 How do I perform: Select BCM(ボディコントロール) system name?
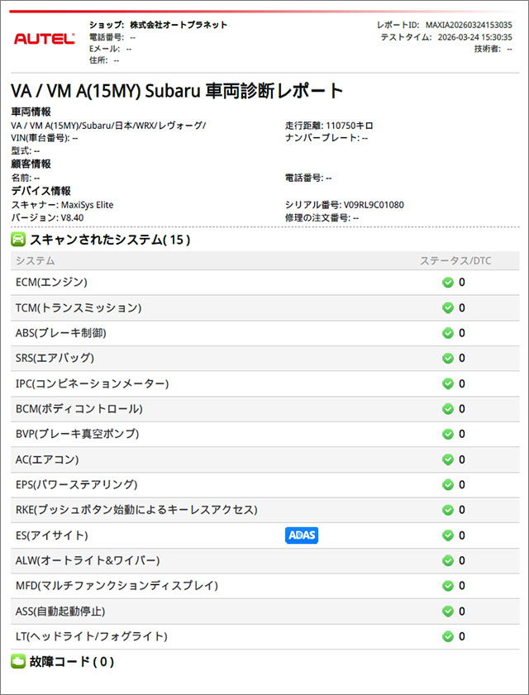[x=79, y=409]
